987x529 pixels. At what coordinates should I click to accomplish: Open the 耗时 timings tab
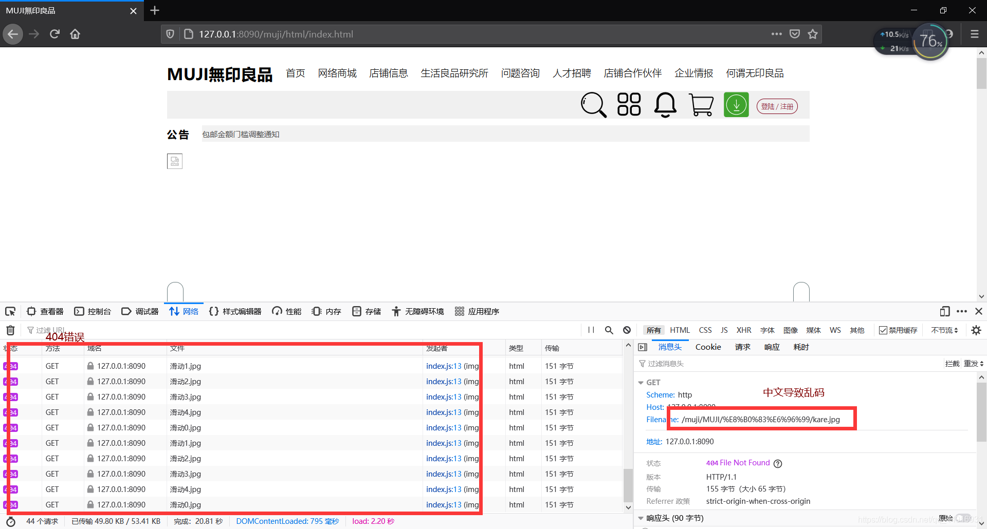pos(801,347)
